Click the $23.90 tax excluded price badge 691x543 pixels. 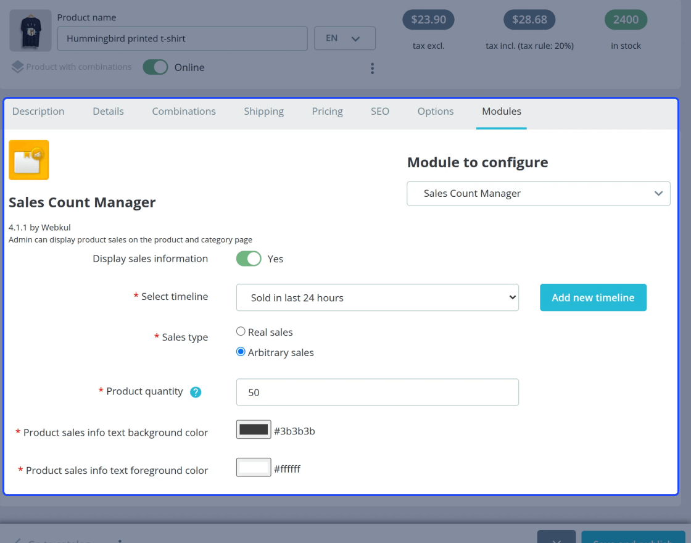coord(428,20)
